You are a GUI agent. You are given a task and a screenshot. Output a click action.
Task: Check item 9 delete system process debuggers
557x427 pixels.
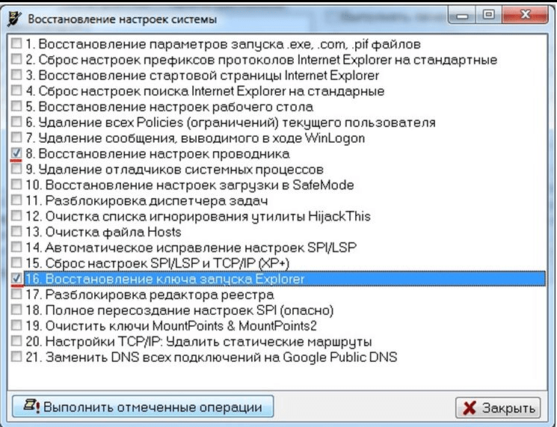point(16,168)
